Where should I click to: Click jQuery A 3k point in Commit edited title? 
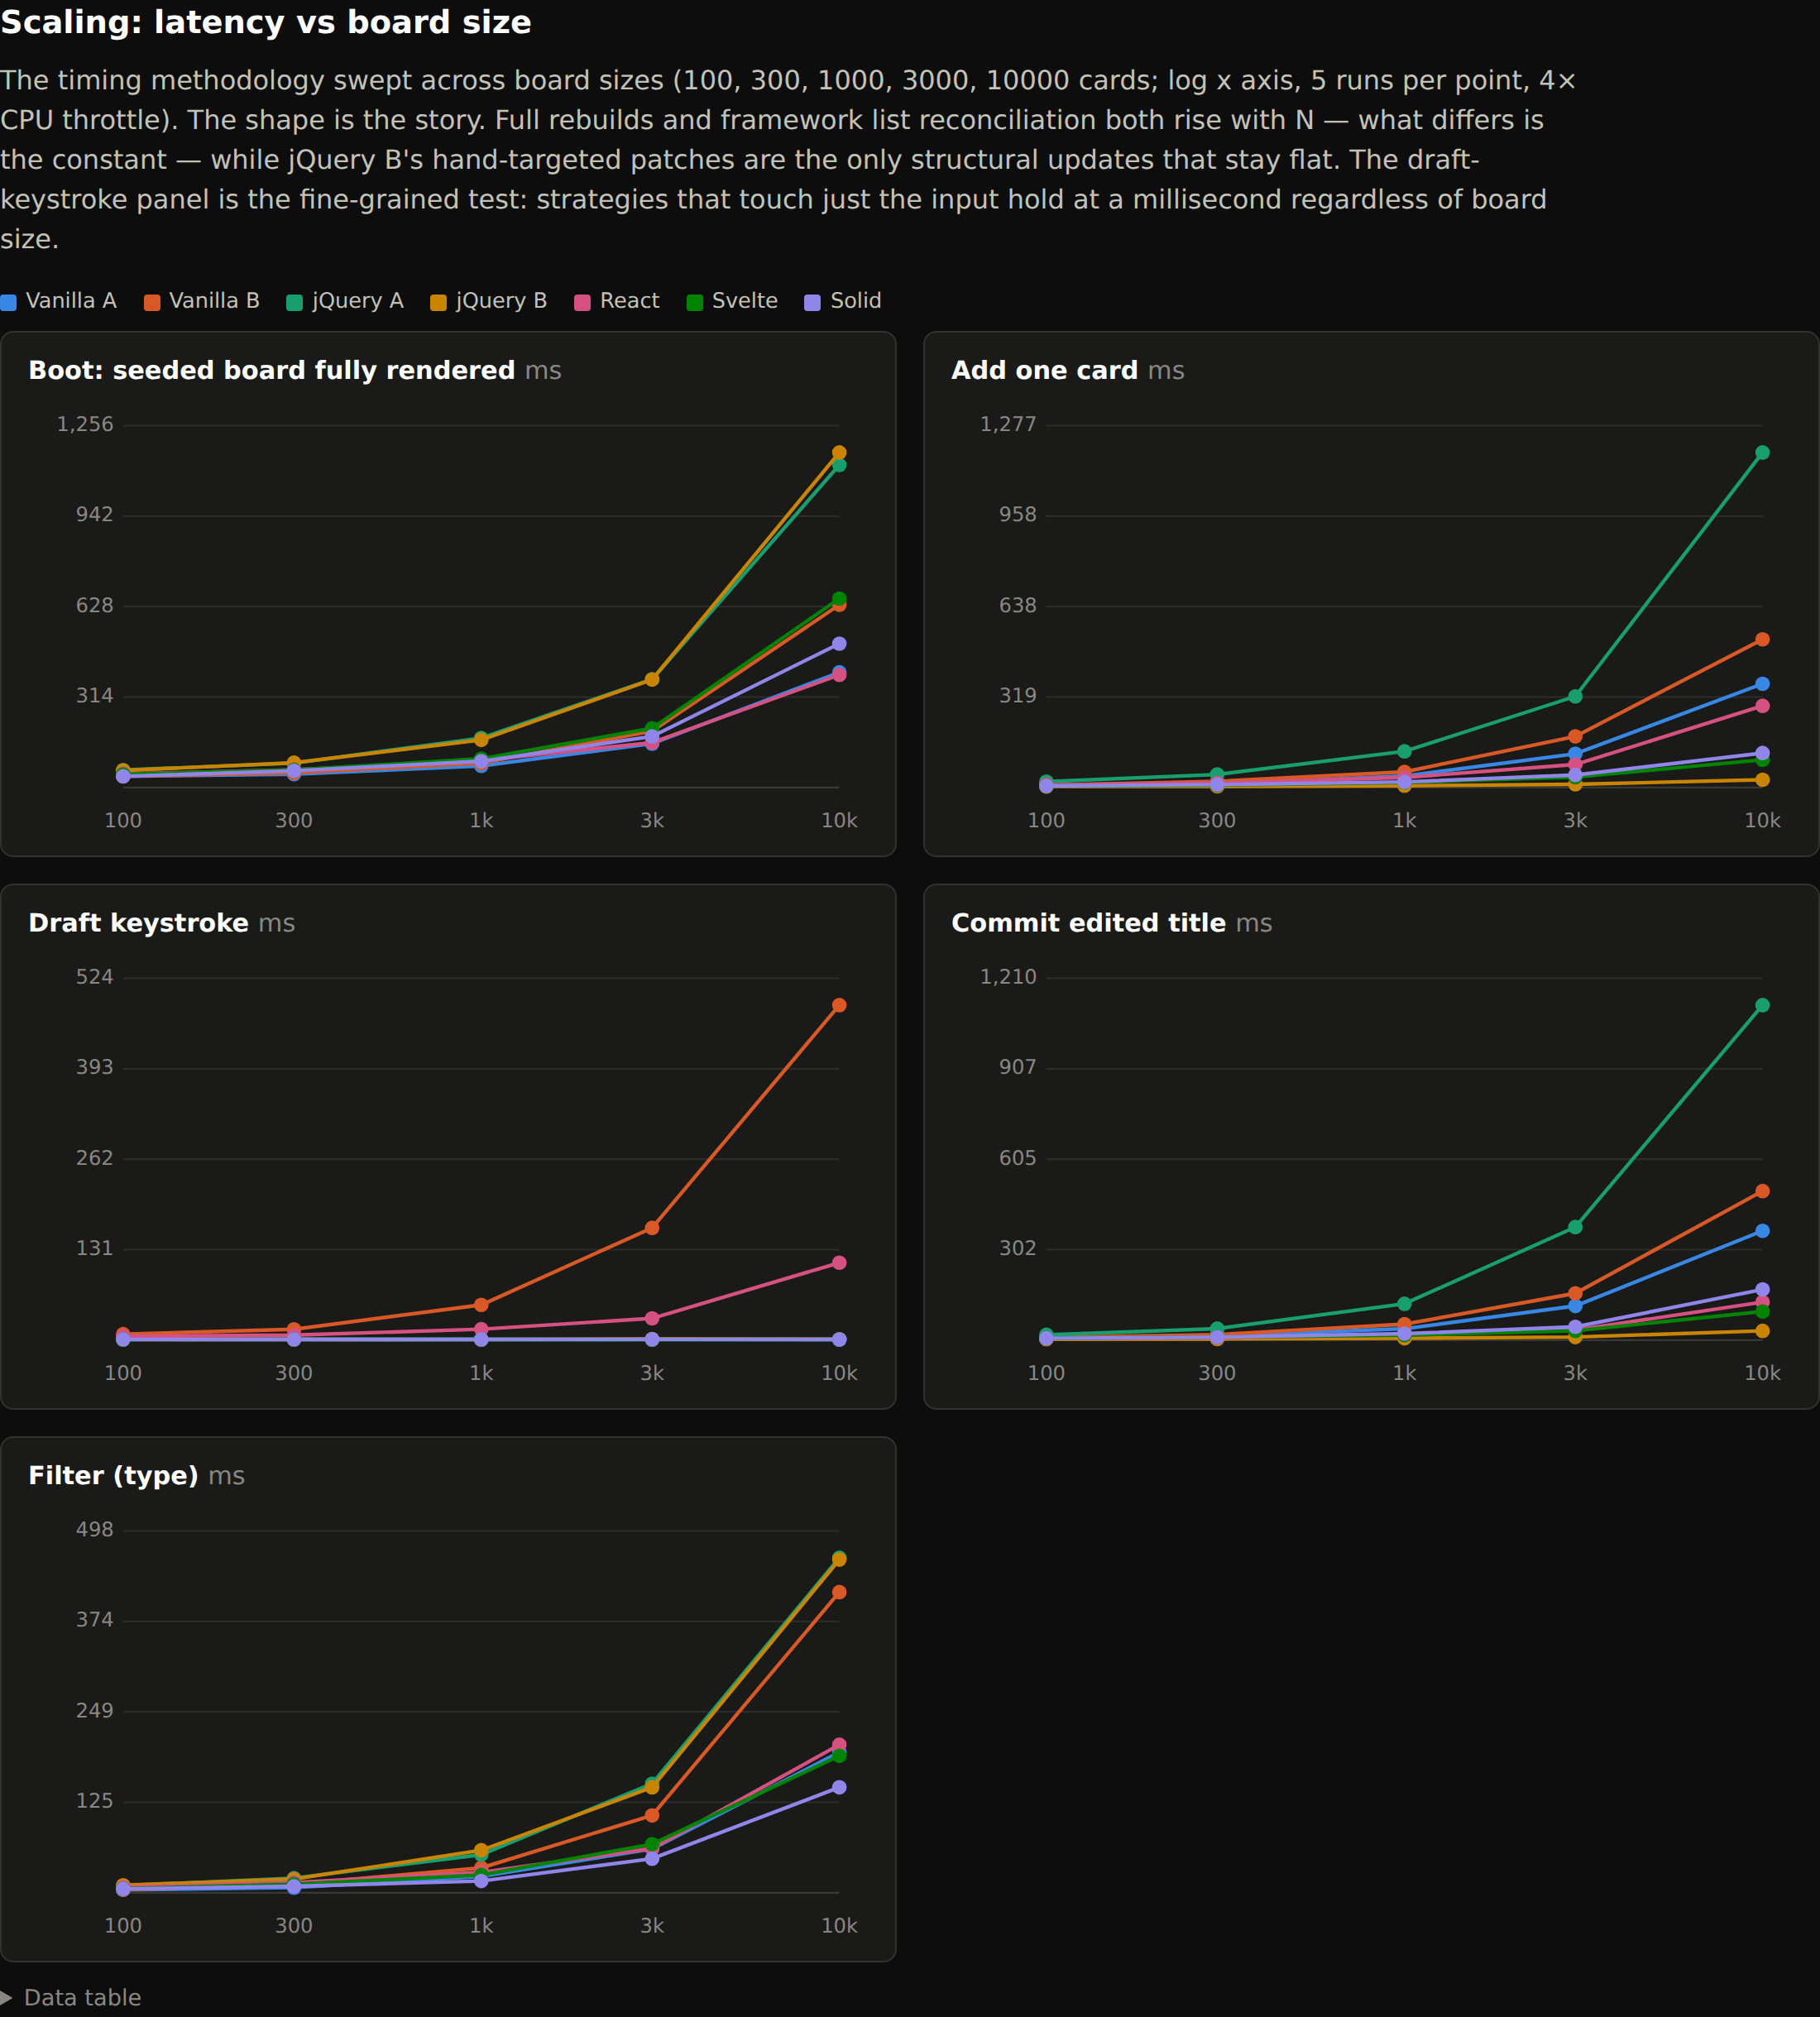(x=1575, y=1227)
